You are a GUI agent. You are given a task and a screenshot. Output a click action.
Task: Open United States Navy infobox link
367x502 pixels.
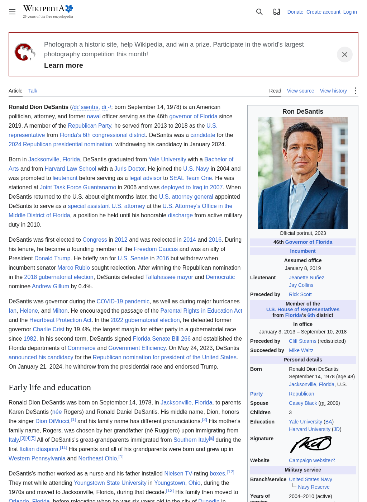click(x=310, y=479)
